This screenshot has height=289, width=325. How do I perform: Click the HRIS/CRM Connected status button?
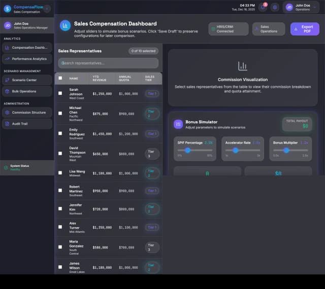tap(229, 29)
